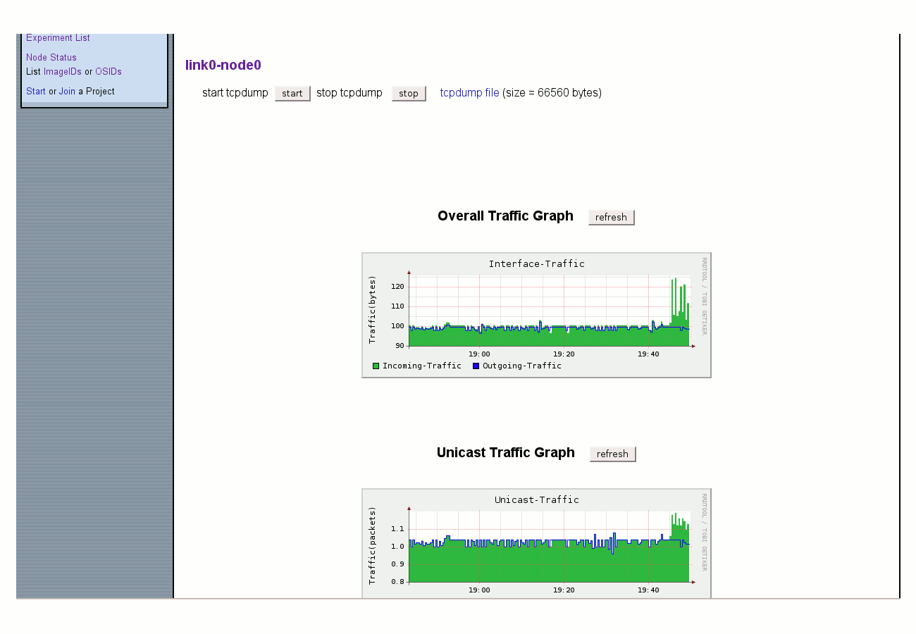Click the Join a Project link
The image size is (916, 634).
67,92
